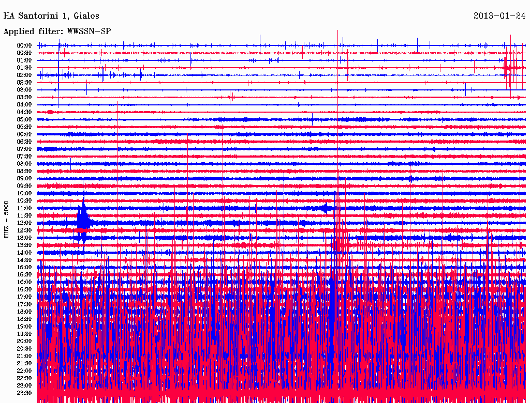
Task: Pick the 06:00 time label
Action: coord(24,134)
